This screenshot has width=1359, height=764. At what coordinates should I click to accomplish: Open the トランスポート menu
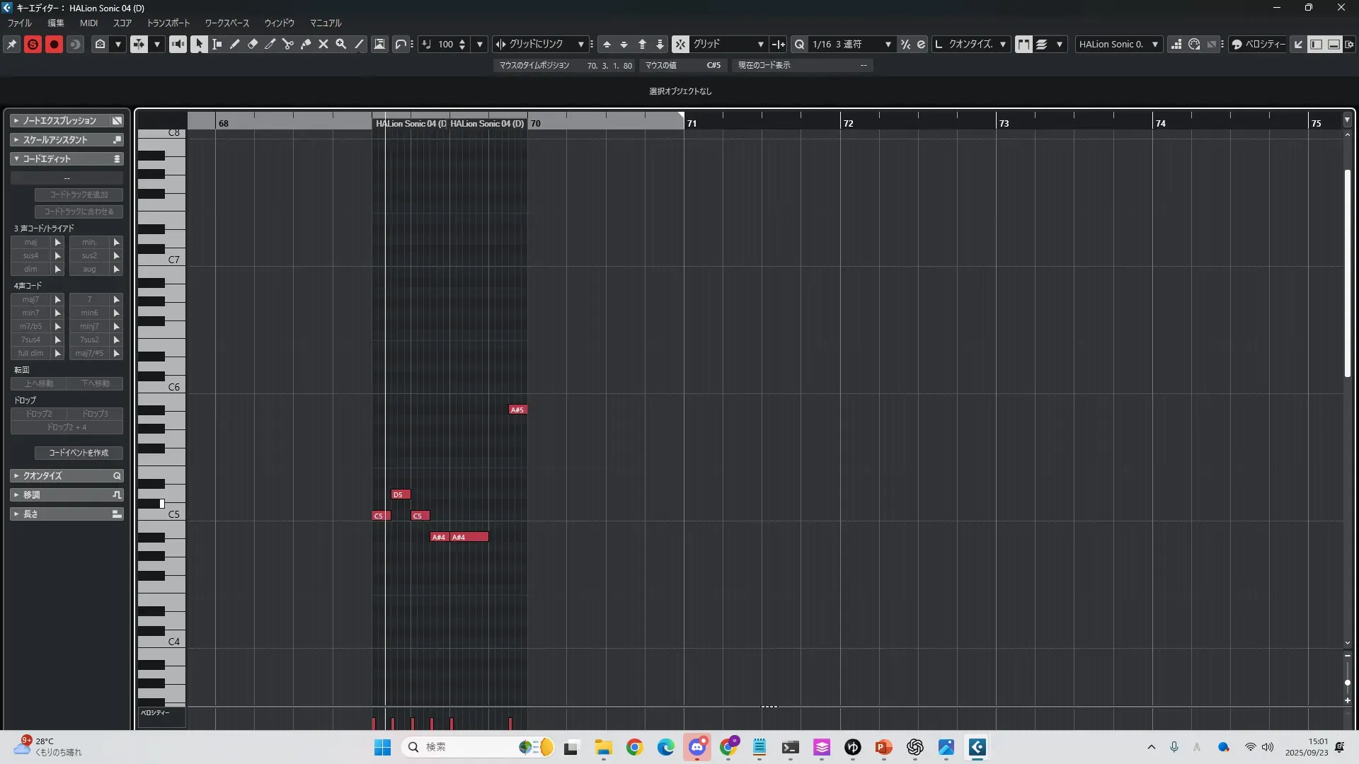click(x=168, y=23)
